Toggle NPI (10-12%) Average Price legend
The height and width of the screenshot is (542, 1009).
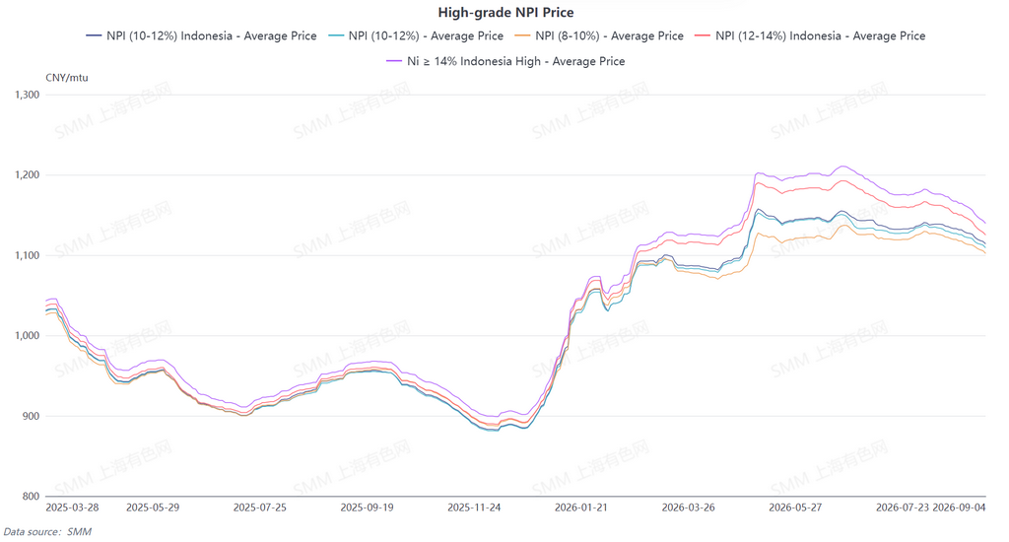416,36
